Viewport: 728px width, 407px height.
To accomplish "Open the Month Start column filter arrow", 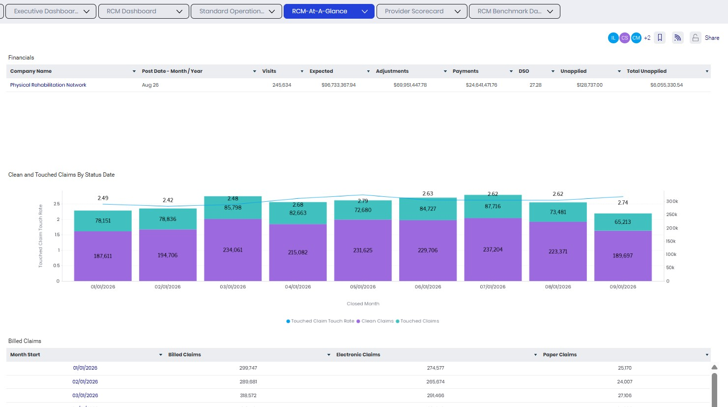I will (x=160, y=355).
